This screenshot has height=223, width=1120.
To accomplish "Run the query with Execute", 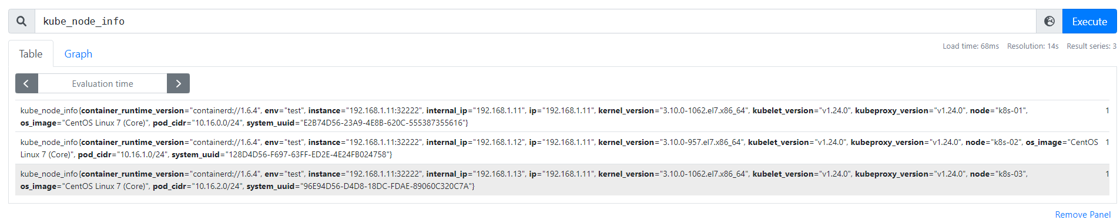I will click(x=1089, y=21).
